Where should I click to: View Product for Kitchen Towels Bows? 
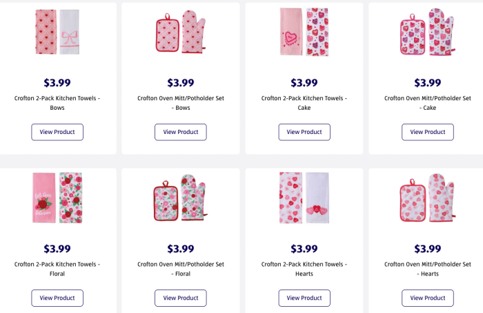57,132
